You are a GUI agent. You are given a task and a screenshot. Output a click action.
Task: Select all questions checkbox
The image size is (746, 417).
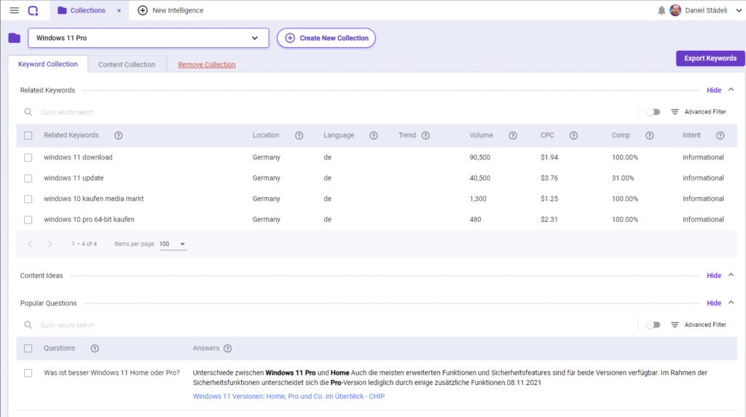coord(28,349)
